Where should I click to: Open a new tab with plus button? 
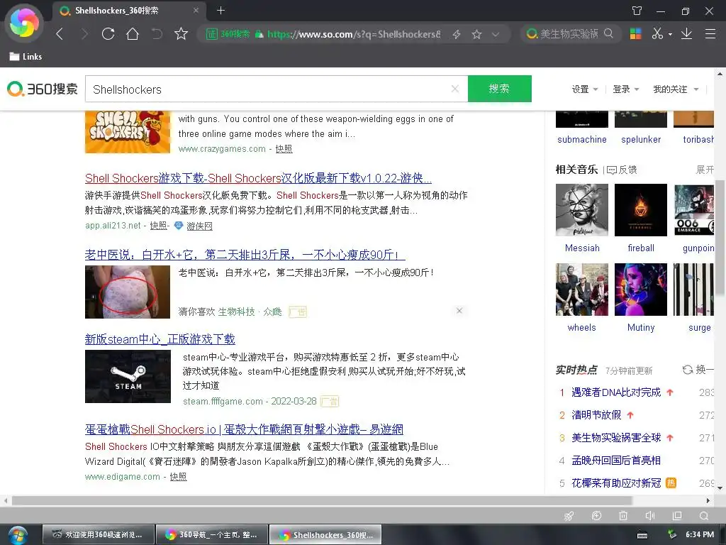coord(221,10)
